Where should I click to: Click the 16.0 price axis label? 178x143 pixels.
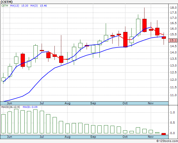tap(173, 29)
